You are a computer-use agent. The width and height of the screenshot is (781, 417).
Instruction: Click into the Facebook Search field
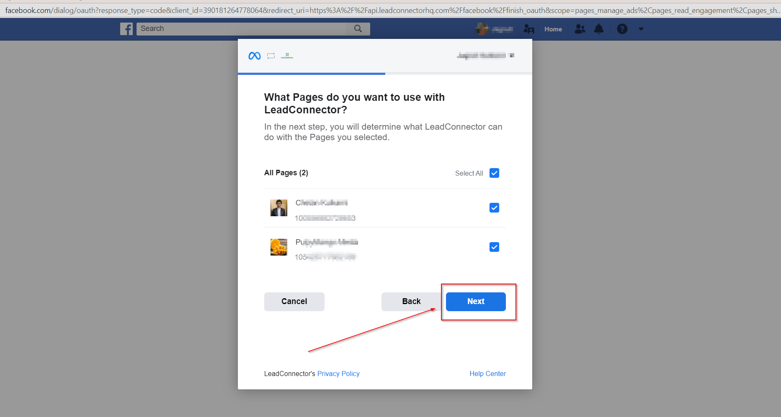[x=243, y=28]
